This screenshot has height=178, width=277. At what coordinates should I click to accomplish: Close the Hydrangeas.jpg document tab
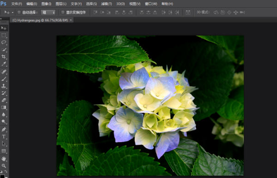(71, 20)
